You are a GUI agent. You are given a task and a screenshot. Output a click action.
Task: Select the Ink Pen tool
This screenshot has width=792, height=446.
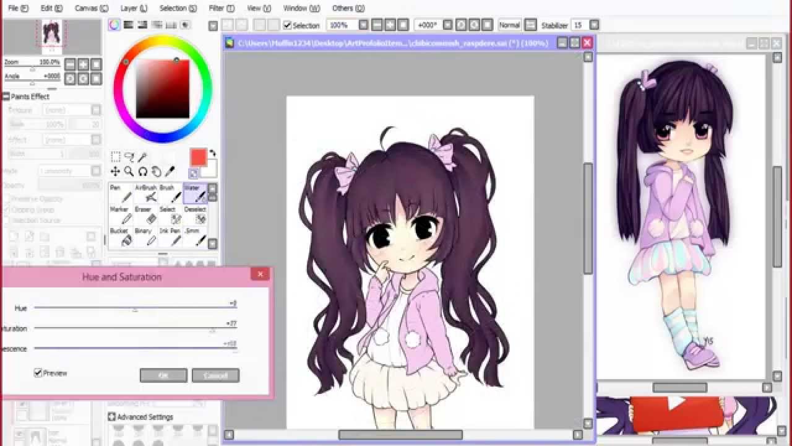coord(170,237)
